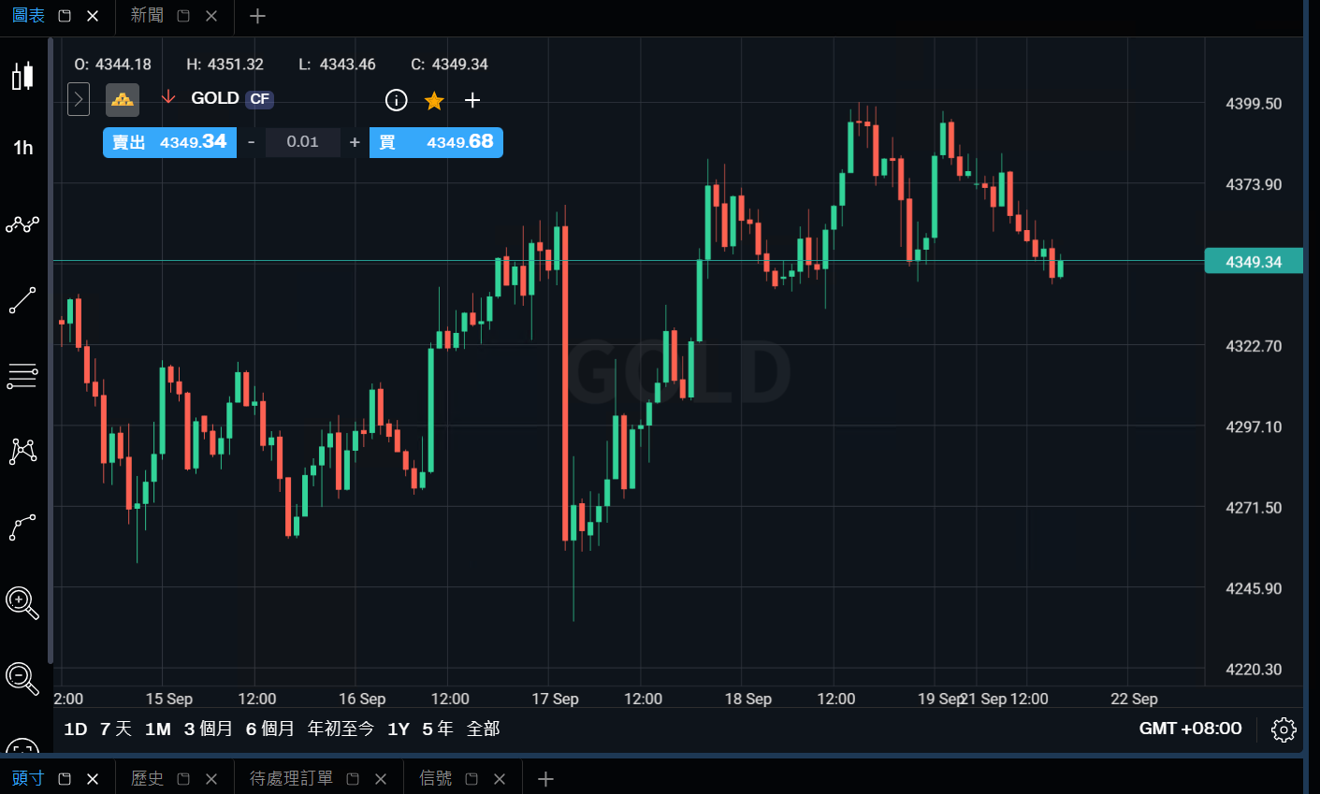Screen dimensions: 1320x794
Task: Switch to the 歷史 tab
Action: pos(147,778)
